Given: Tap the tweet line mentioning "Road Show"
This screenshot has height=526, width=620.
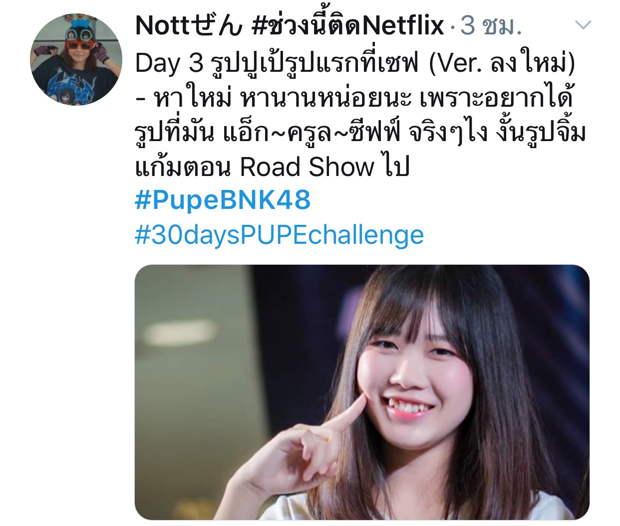Looking at the screenshot, I should pos(272,167).
